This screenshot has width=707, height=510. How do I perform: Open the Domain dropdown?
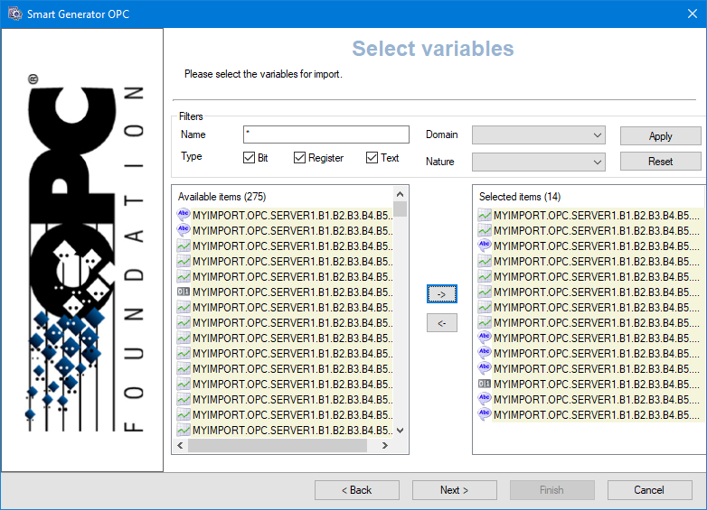click(538, 135)
